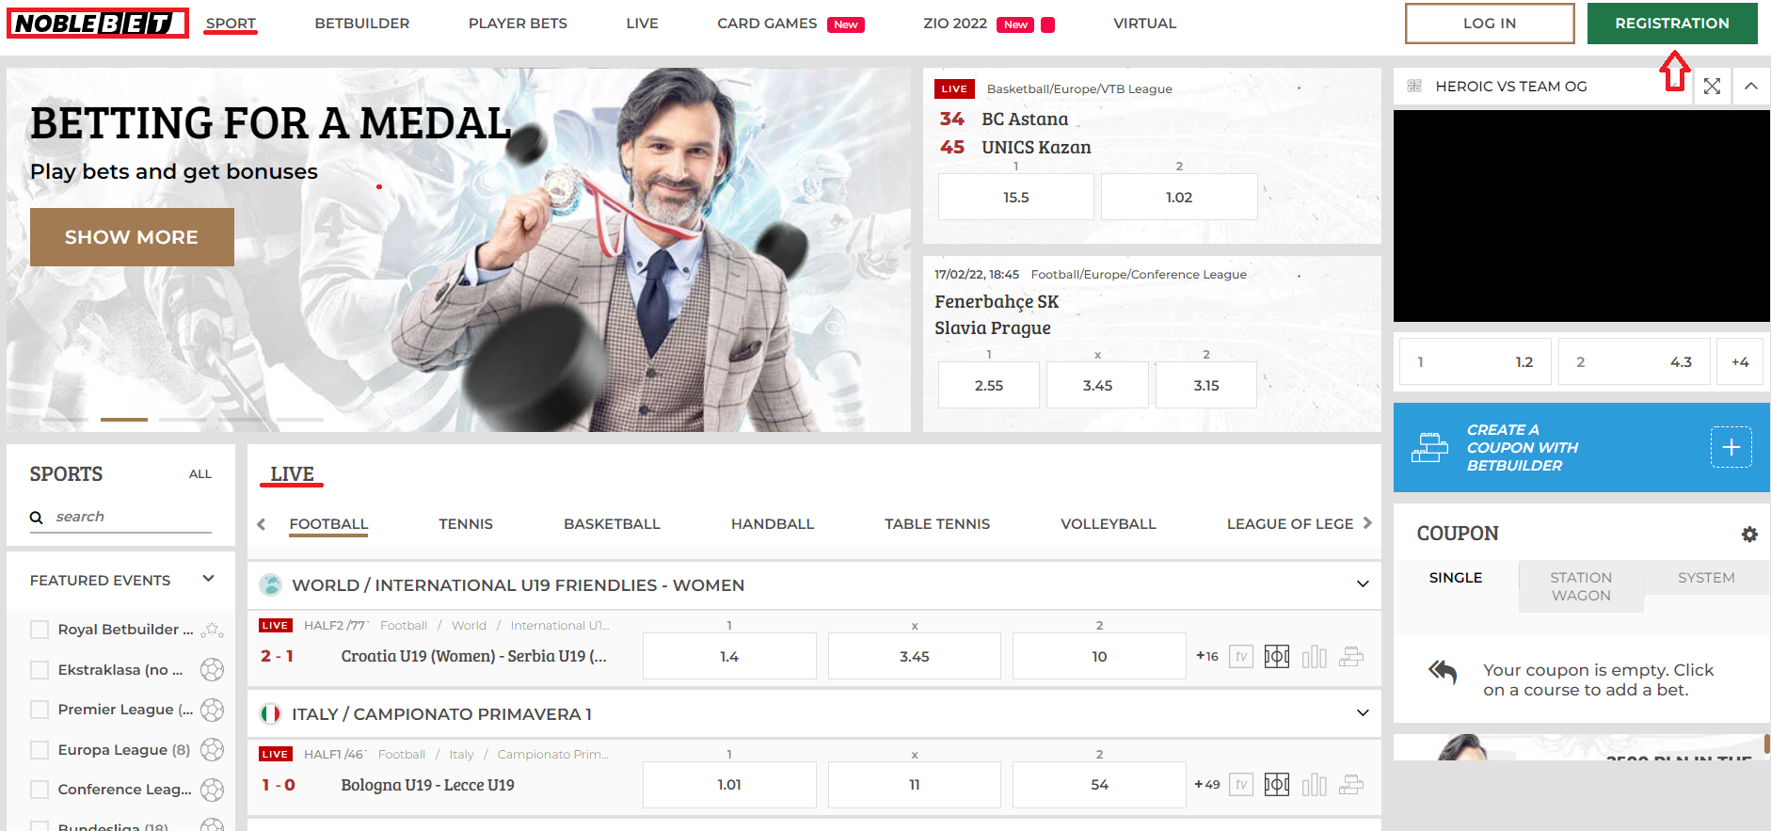
Task: Open the Virtual menu
Action: pos(1145,24)
